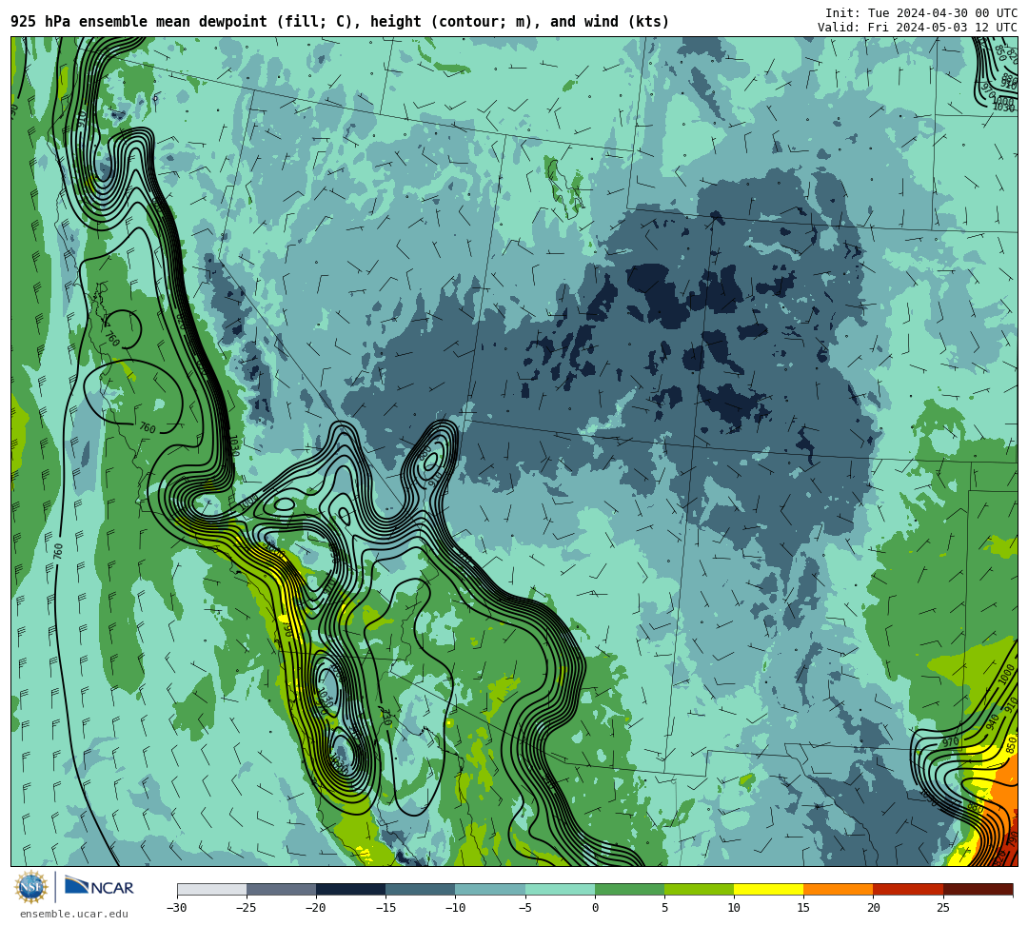Click the NSF logo
Screen dimensions: 1028x926
(x=31, y=887)
